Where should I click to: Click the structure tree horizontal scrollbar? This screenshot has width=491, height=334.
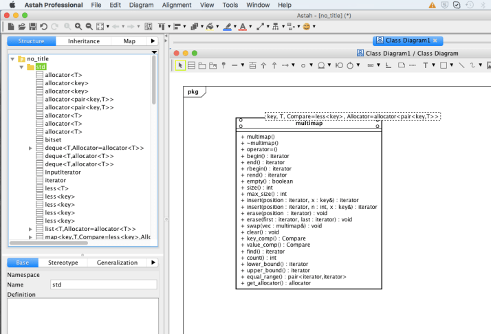[49, 243]
